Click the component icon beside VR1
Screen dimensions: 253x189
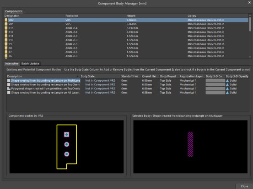[6, 24]
